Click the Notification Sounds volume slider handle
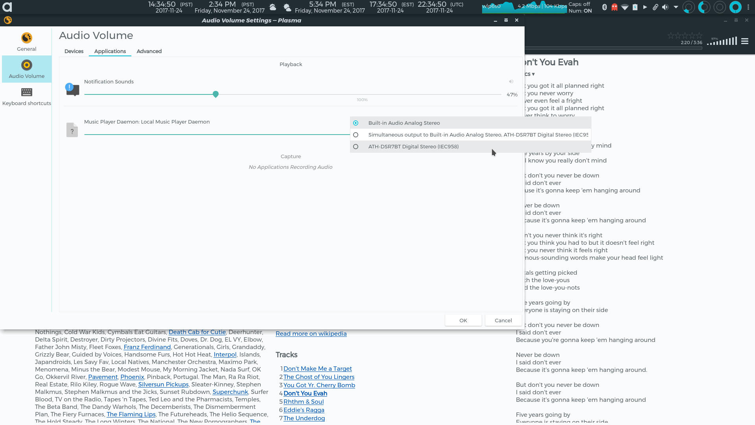 point(215,94)
